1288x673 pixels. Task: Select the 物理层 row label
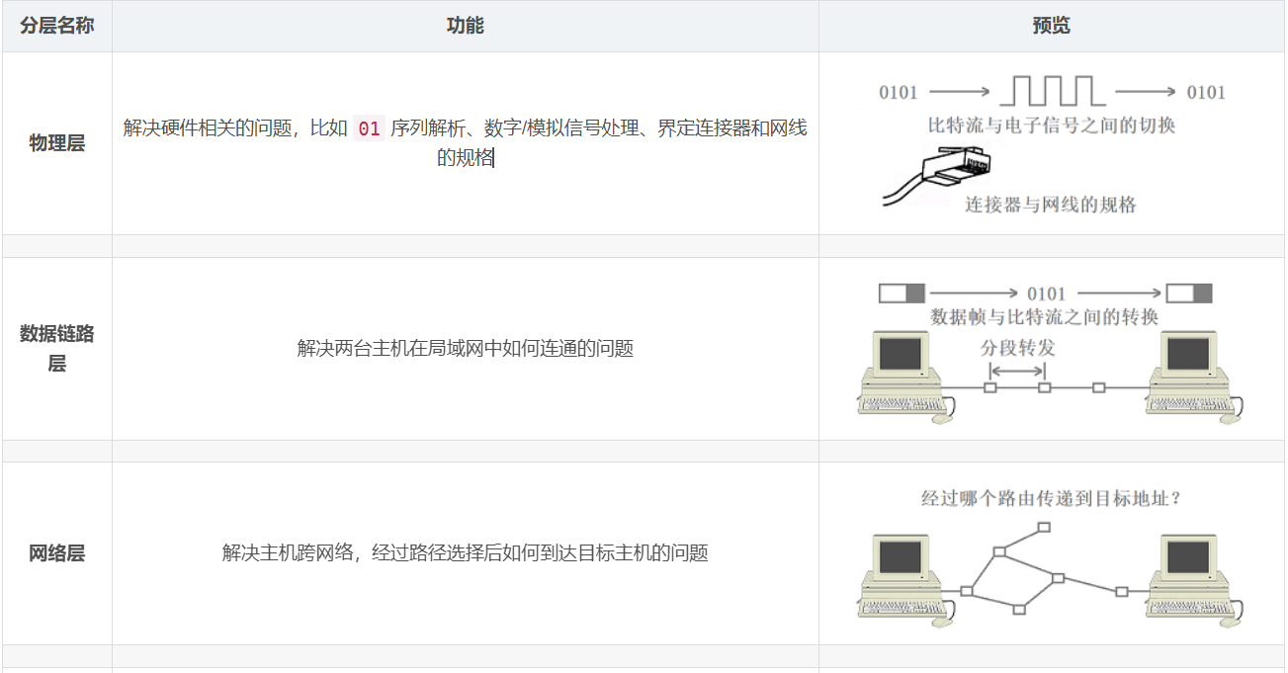pyautogui.click(x=57, y=143)
